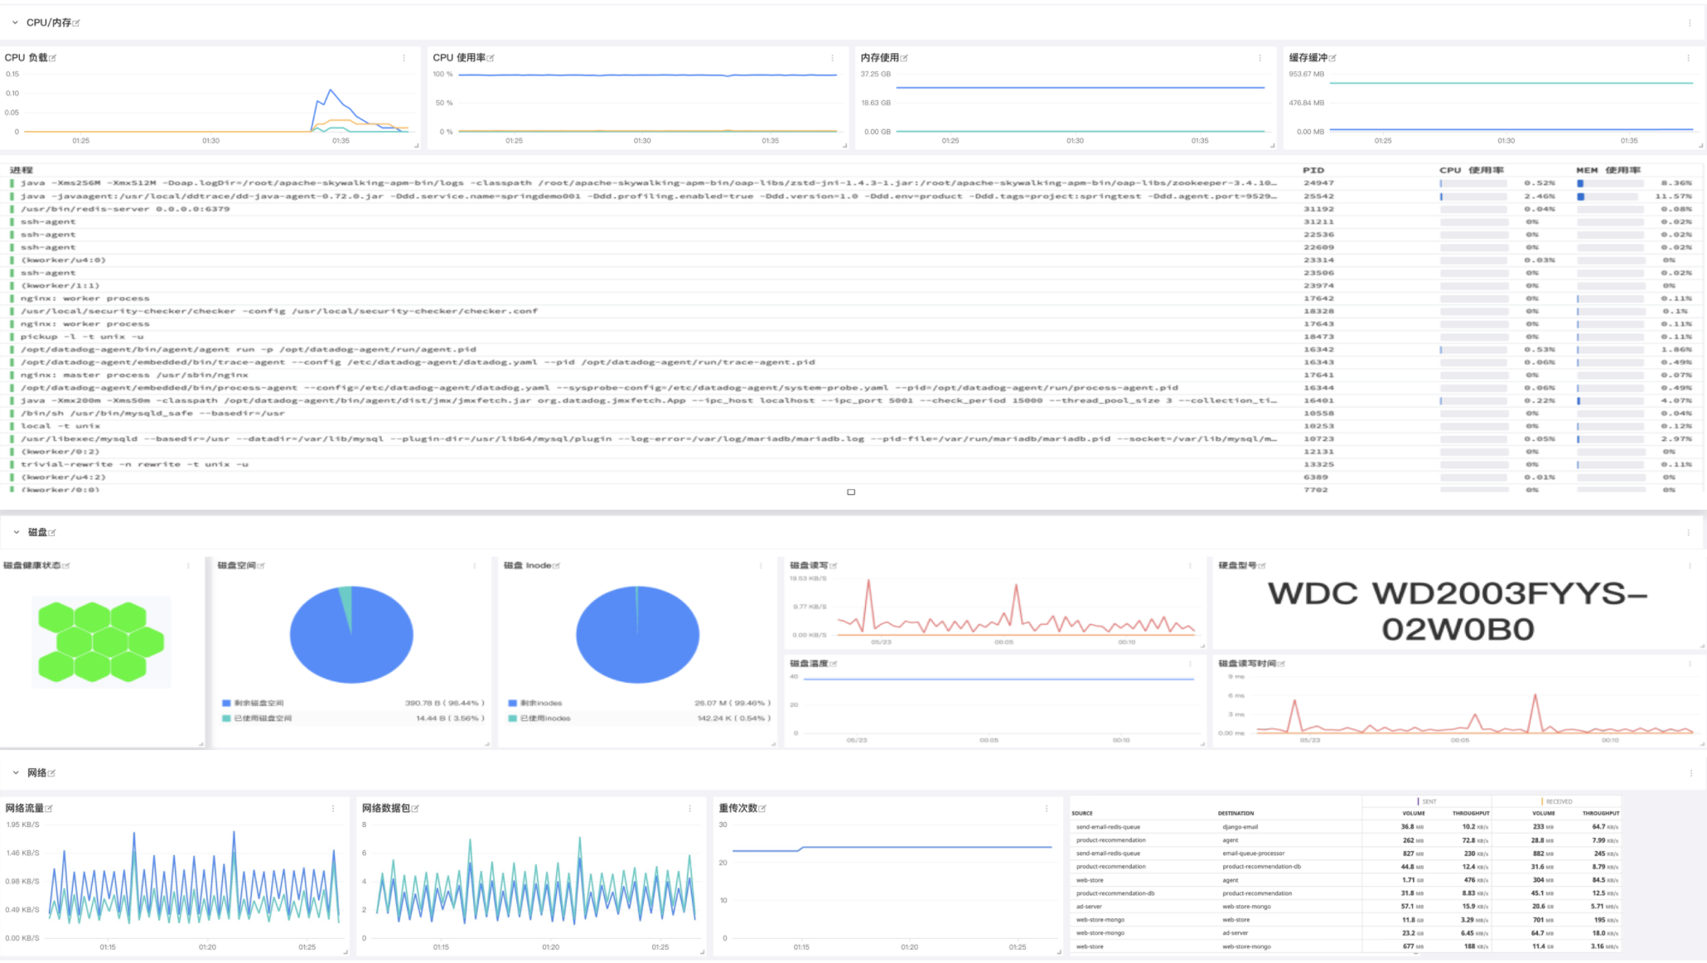Click edit icon beside 磁盘型号 title
This screenshot has width=1707, height=963.
click(1262, 566)
